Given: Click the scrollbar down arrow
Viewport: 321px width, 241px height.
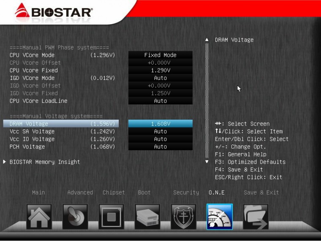Looking at the screenshot, I should pyautogui.click(x=207, y=162).
